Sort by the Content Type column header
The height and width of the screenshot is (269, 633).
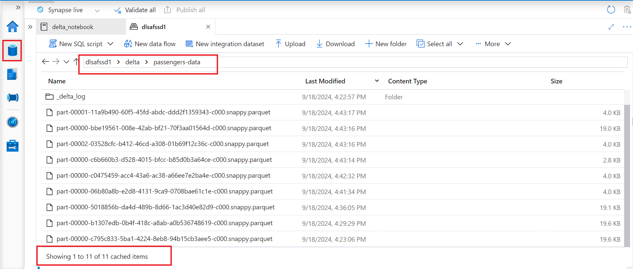tap(407, 81)
